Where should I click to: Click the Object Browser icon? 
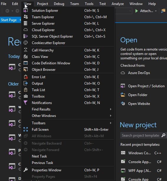pyautogui.click(x=26, y=69)
